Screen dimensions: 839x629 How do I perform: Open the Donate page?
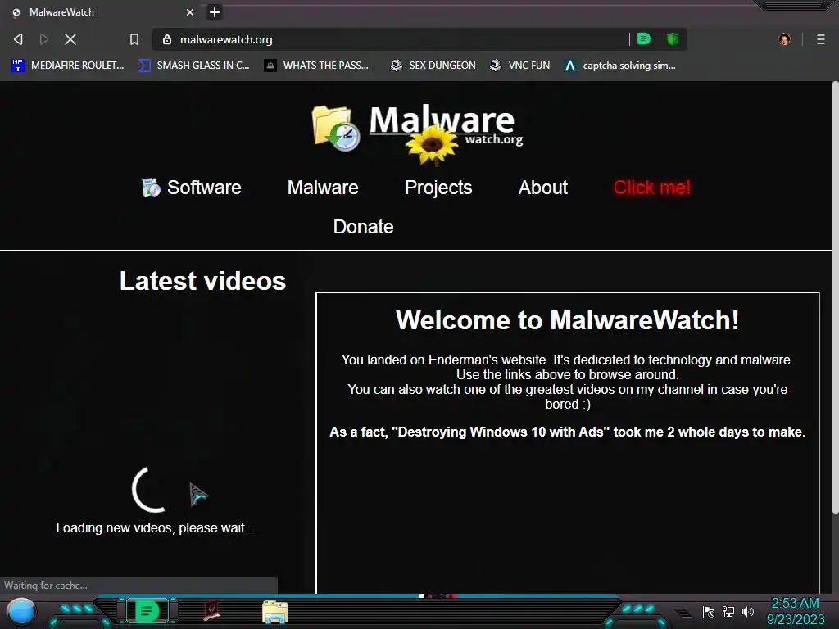[363, 227]
